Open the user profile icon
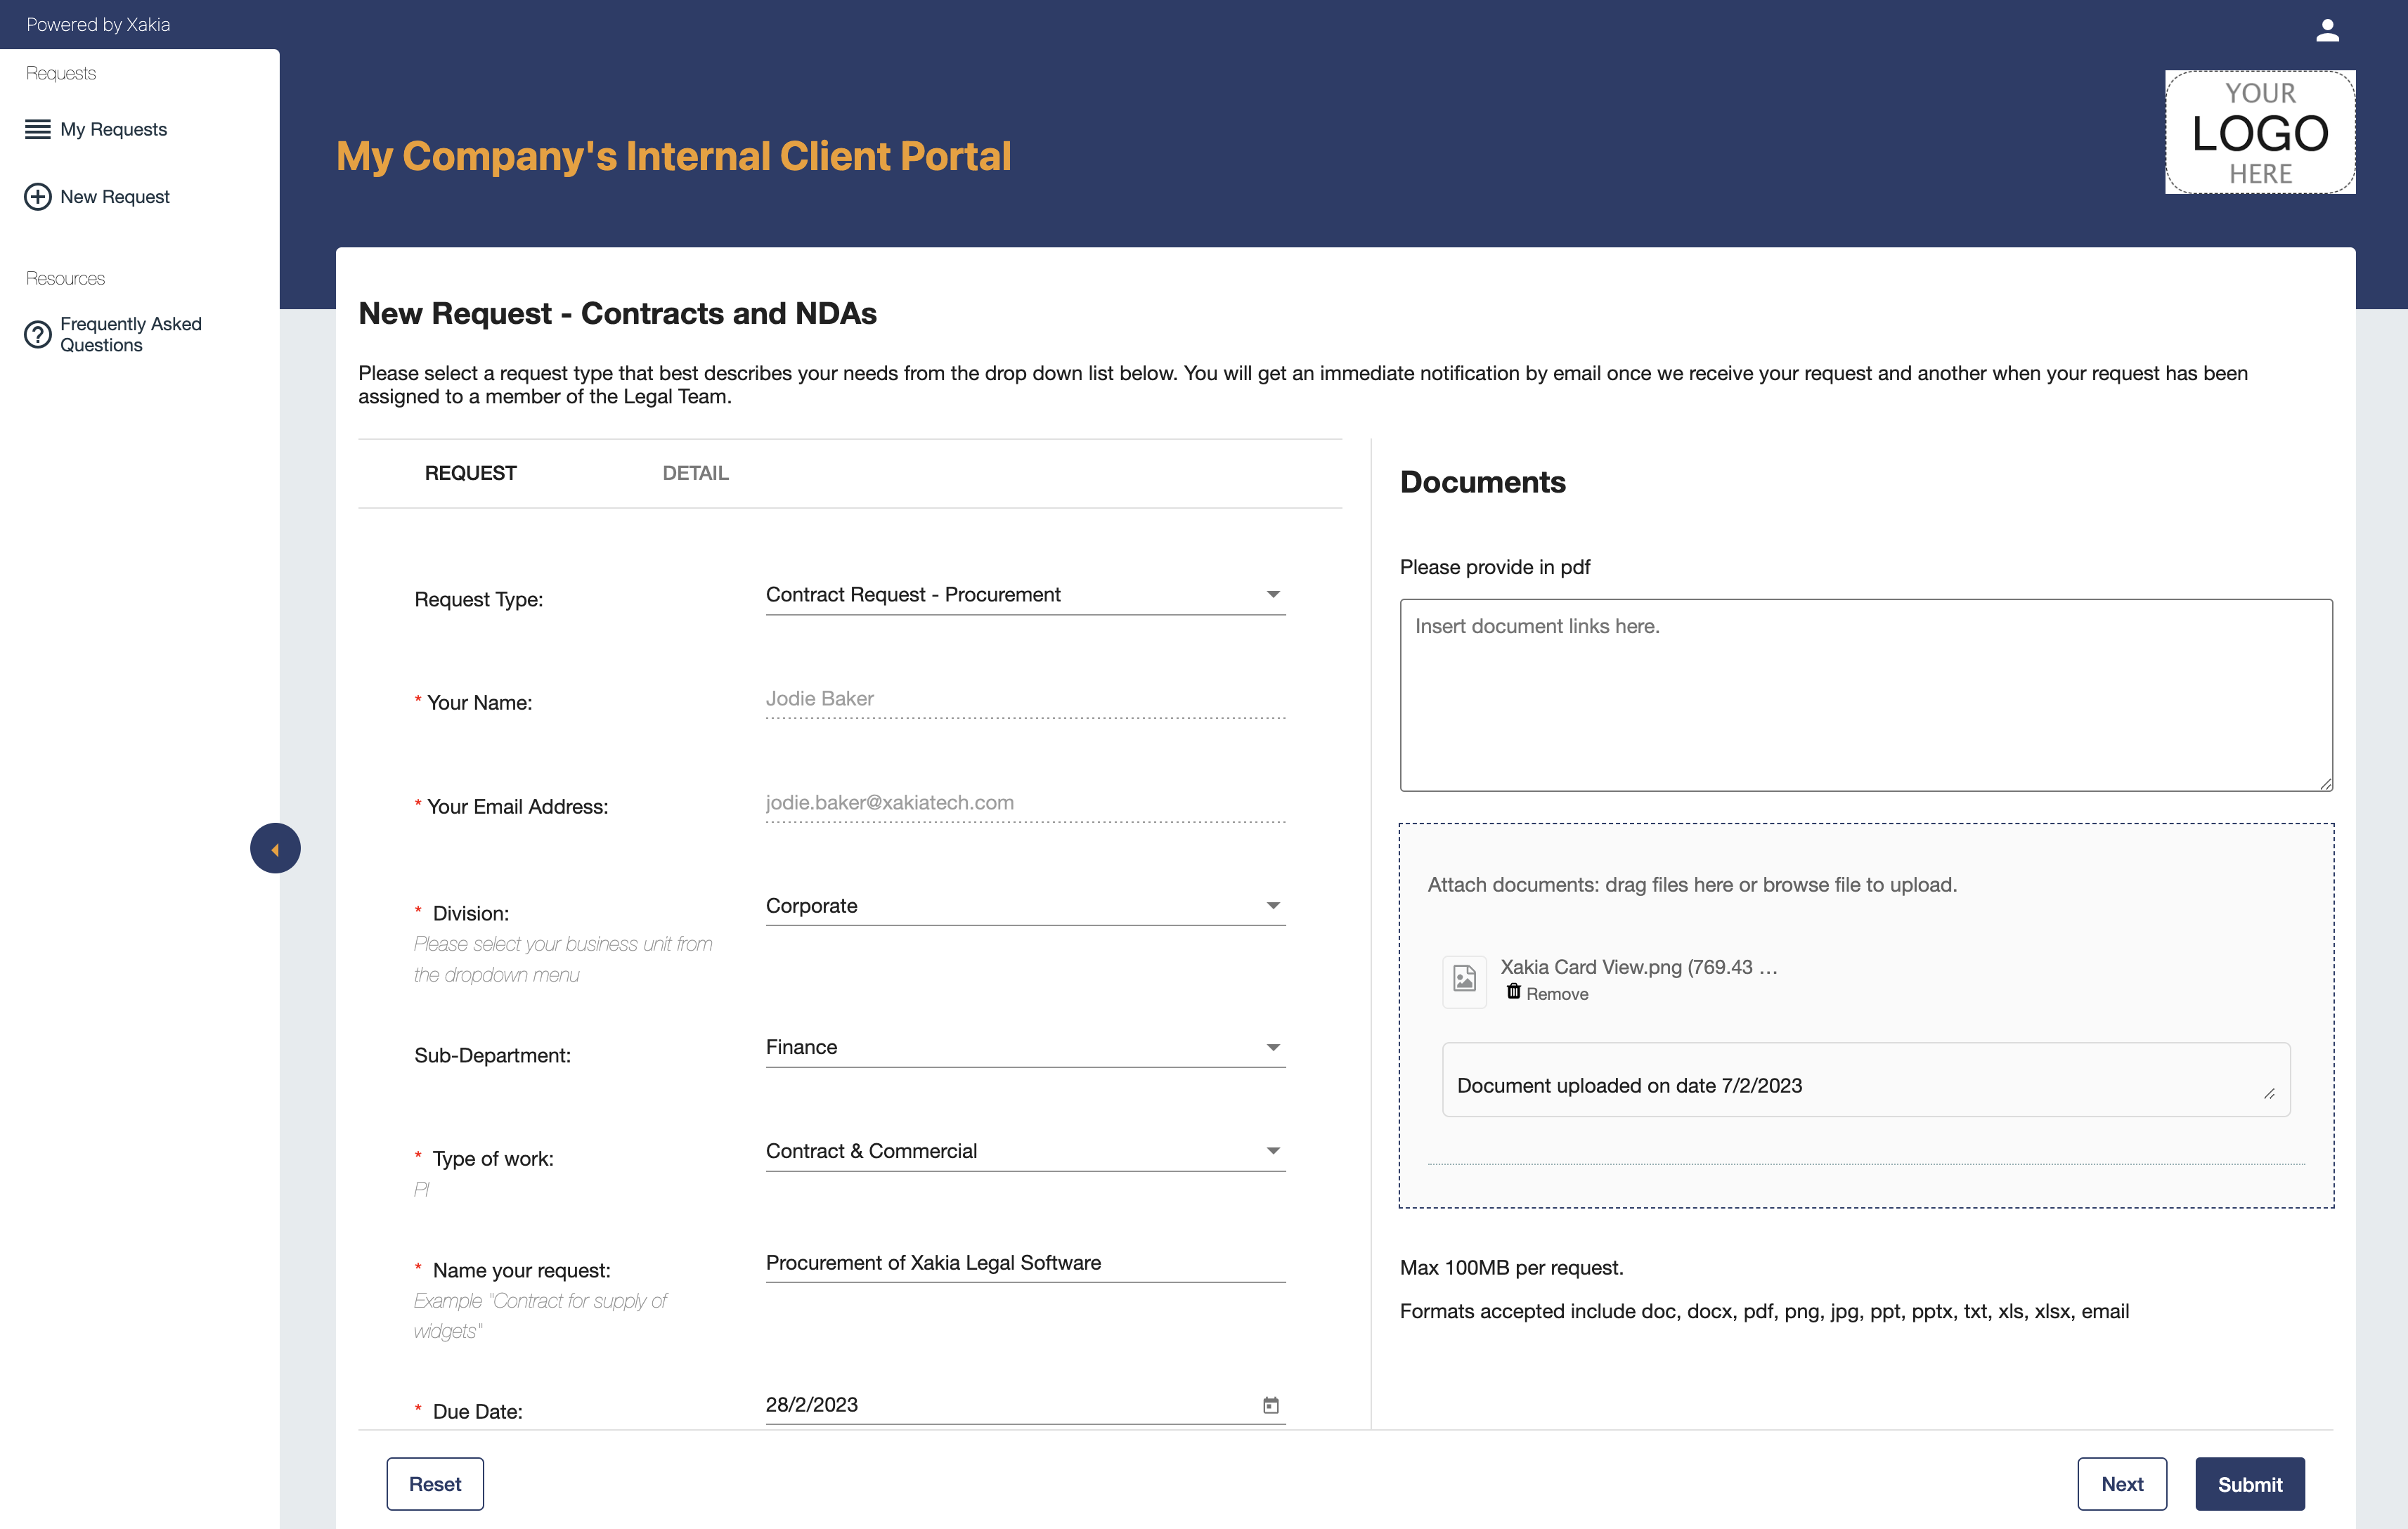Screen dimensions: 2408x1529 pos(2327,30)
